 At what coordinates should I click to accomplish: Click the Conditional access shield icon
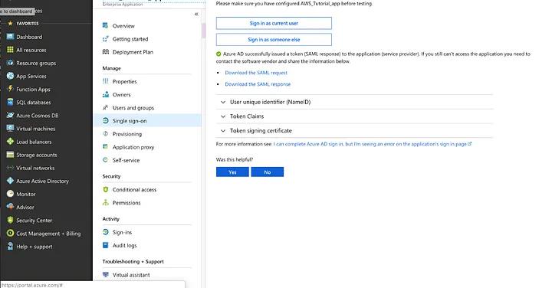[105, 189]
